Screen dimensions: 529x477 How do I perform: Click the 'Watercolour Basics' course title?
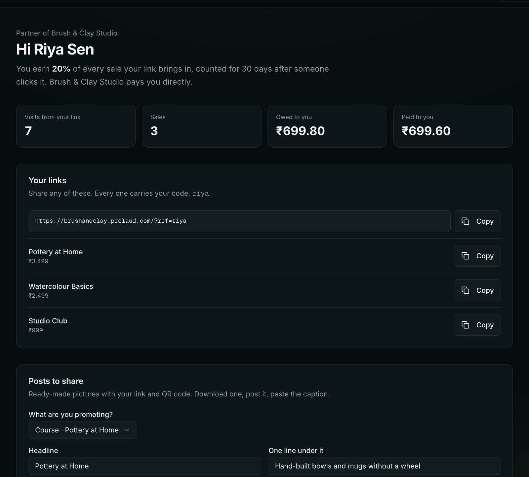click(61, 286)
